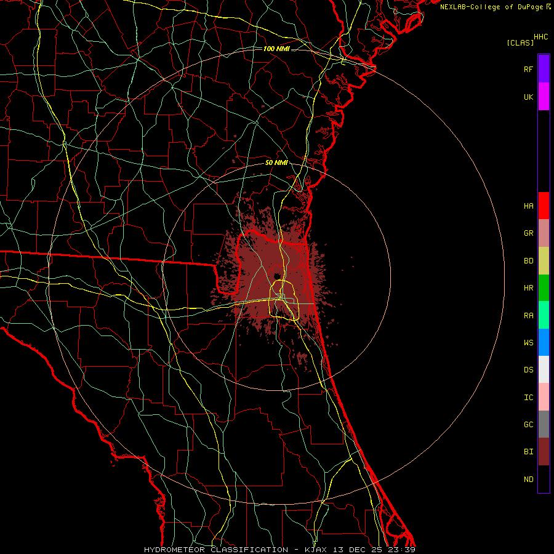Click the RF legend label
The image size is (554, 554).
coord(528,69)
